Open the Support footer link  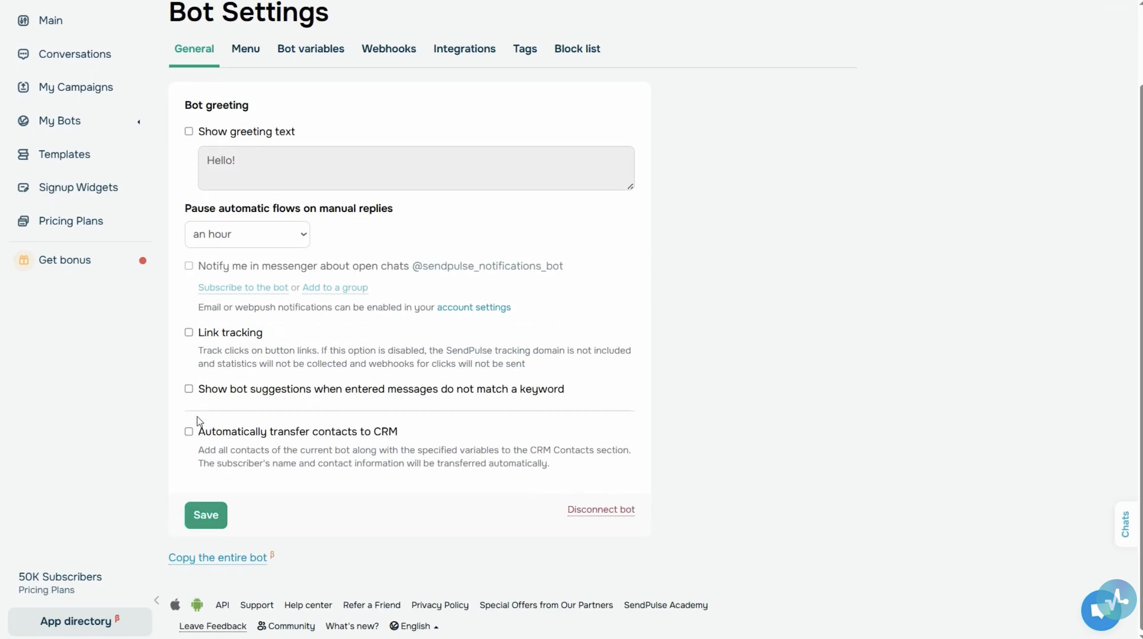click(257, 605)
